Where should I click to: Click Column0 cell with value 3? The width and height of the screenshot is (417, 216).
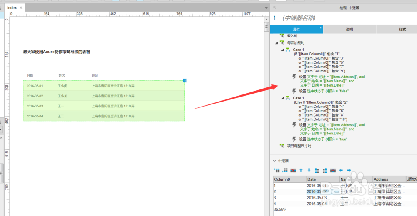tap(289, 198)
